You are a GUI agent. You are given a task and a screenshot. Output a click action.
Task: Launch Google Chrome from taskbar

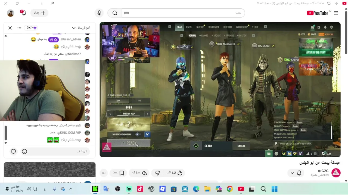[230, 189]
